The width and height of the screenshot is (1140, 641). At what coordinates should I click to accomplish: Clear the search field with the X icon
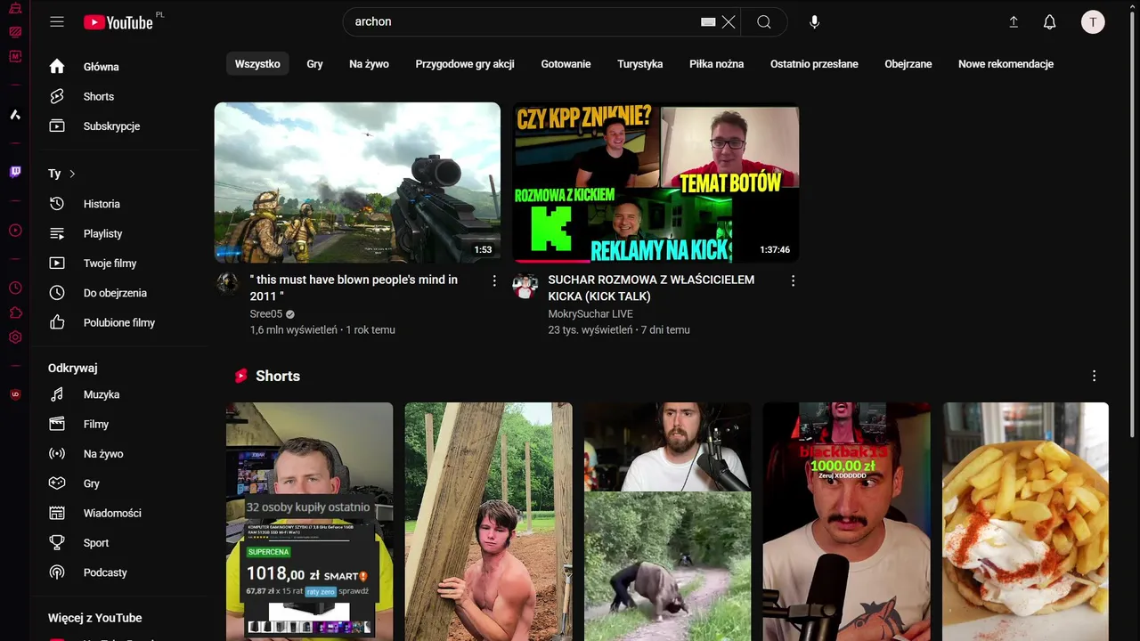[729, 22]
